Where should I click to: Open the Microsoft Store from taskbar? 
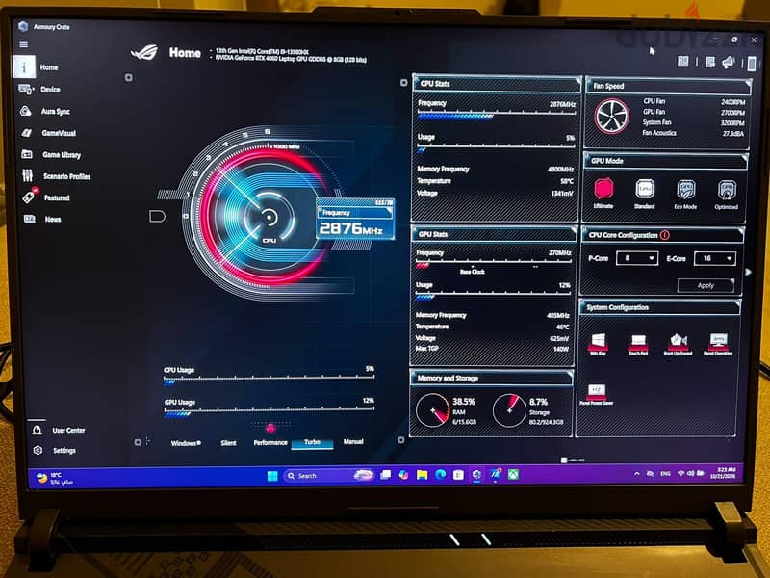459,475
